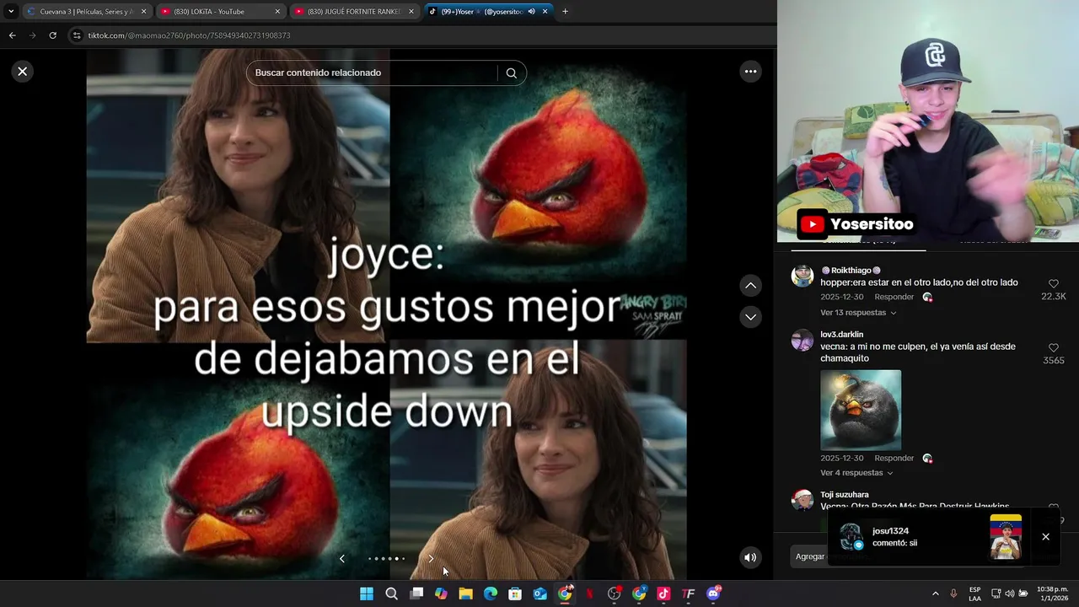This screenshot has width=1079, height=607.
Task: Open the black bird image in lov3.darklin's comment
Action: 861,410
